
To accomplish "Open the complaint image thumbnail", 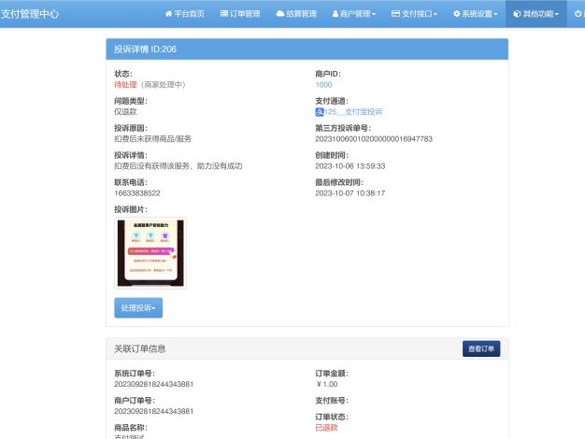I will [150, 253].
